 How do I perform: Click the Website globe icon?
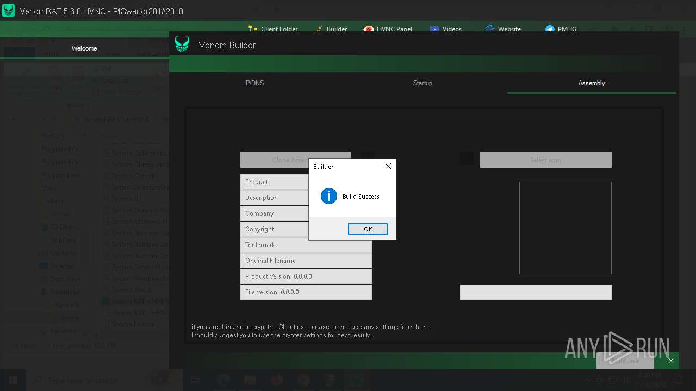[490, 29]
